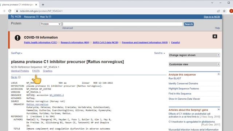Screen dimensions: 233x131
Task: Click the address bar URL
Action: pos(41,11)
